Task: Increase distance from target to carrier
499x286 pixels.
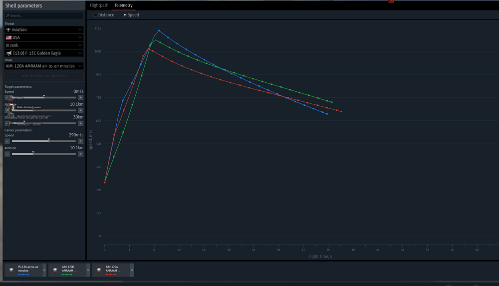Action: pyautogui.click(x=81, y=123)
